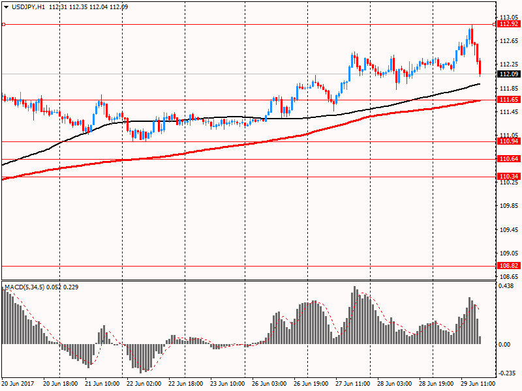Click the 110.94 support price label
This screenshot has width=522, height=391.
pyautogui.click(x=509, y=141)
